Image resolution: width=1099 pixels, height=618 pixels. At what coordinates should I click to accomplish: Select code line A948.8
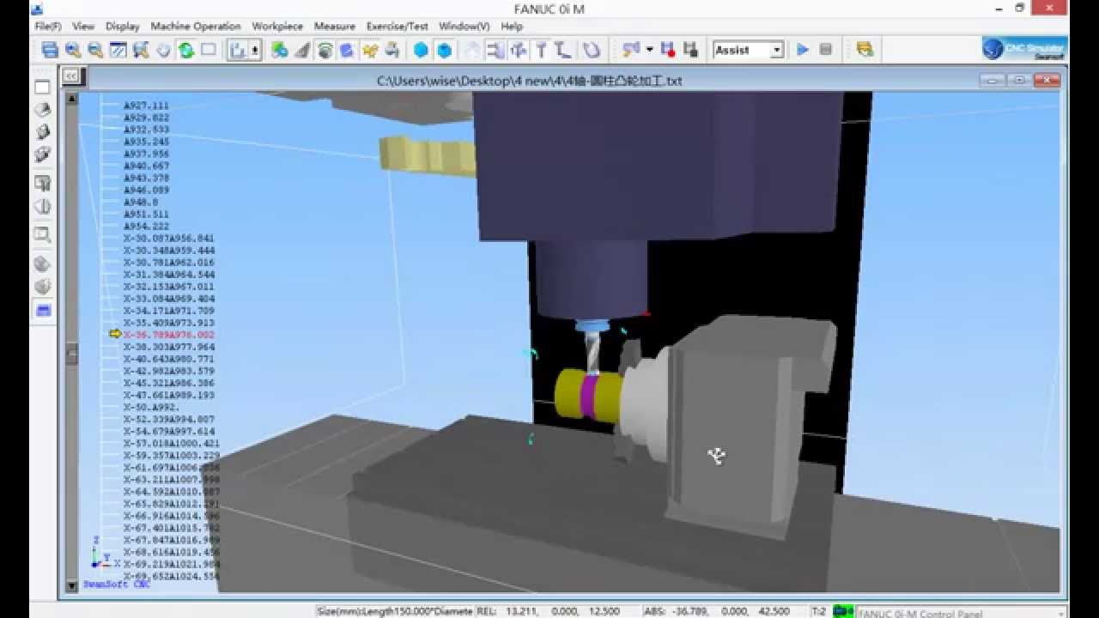(x=141, y=203)
